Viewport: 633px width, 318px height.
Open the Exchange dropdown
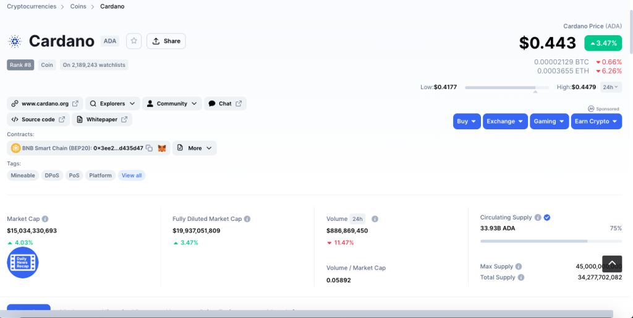(x=505, y=121)
